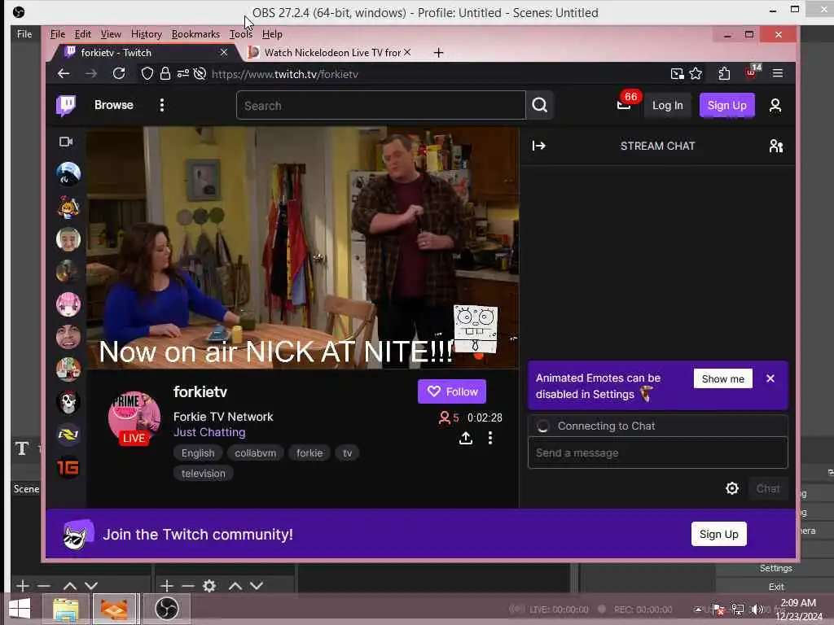Click the Send a message chat box
Viewport: 834px width, 625px height.
(x=657, y=452)
